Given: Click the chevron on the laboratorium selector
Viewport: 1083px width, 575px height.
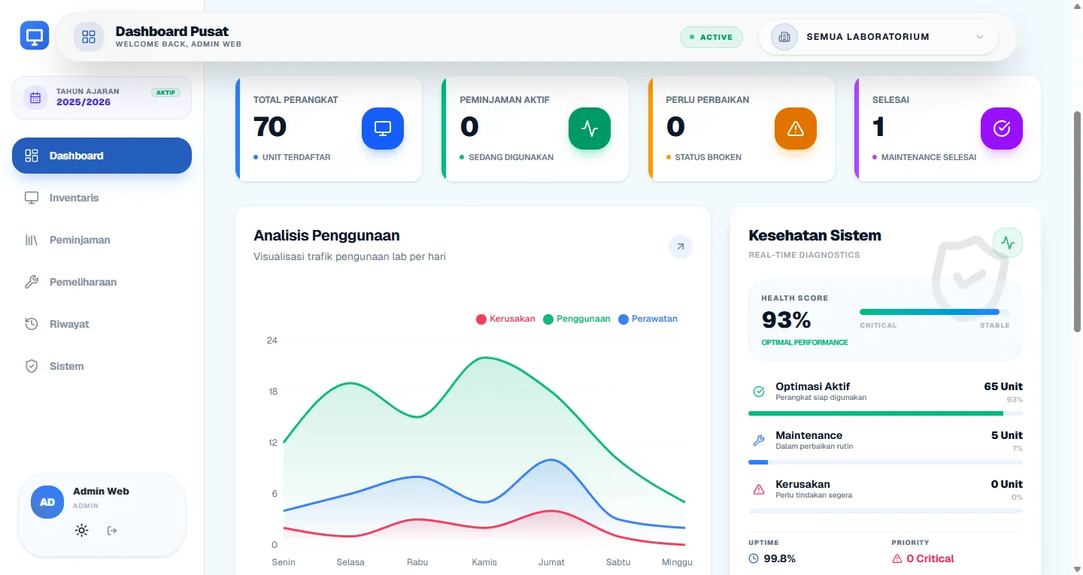Looking at the screenshot, I should click(x=980, y=37).
